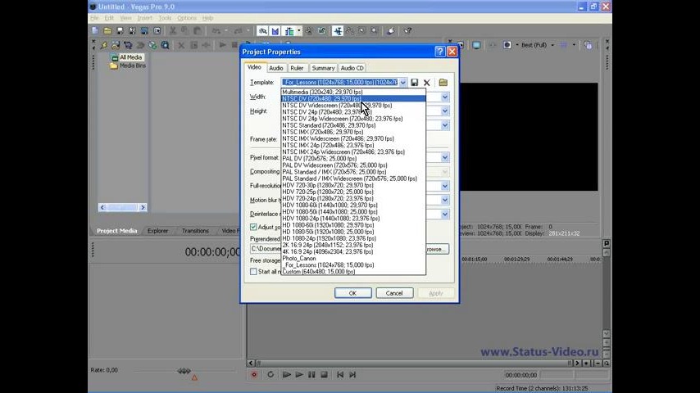Click the Save Template floppy disk icon

click(415, 83)
